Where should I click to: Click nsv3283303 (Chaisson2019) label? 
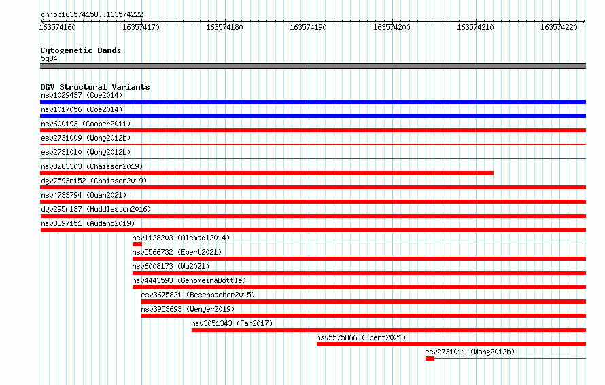coord(92,166)
